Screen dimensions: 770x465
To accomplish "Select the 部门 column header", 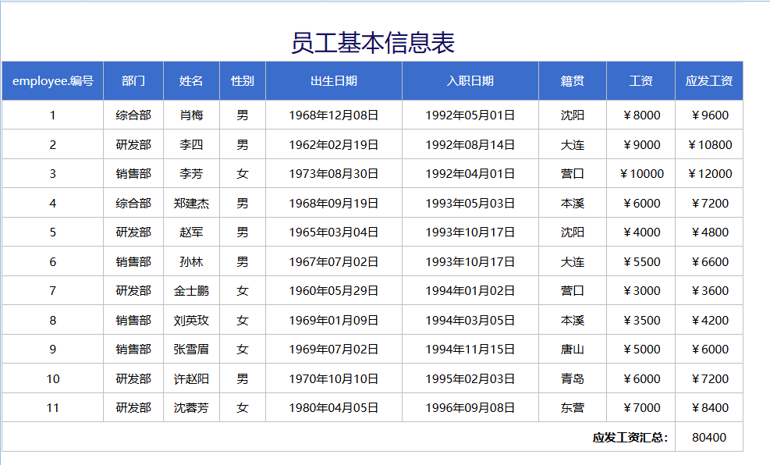I will pyautogui.click(x=133, y=81).
